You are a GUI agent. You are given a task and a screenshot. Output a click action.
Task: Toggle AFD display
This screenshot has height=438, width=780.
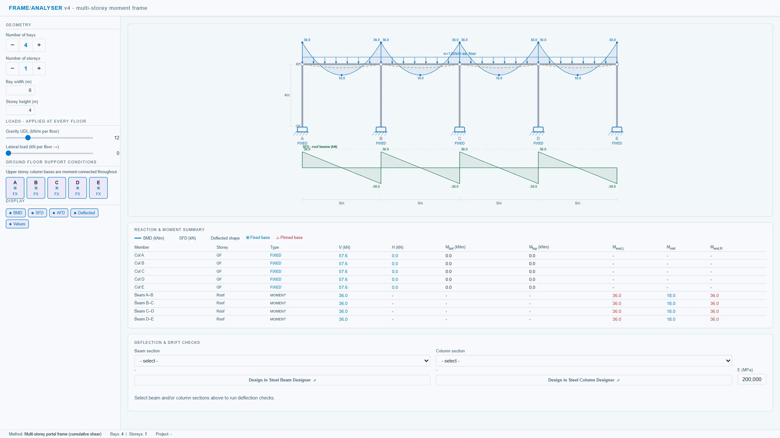pyautogui.click(x=59, y=213)
